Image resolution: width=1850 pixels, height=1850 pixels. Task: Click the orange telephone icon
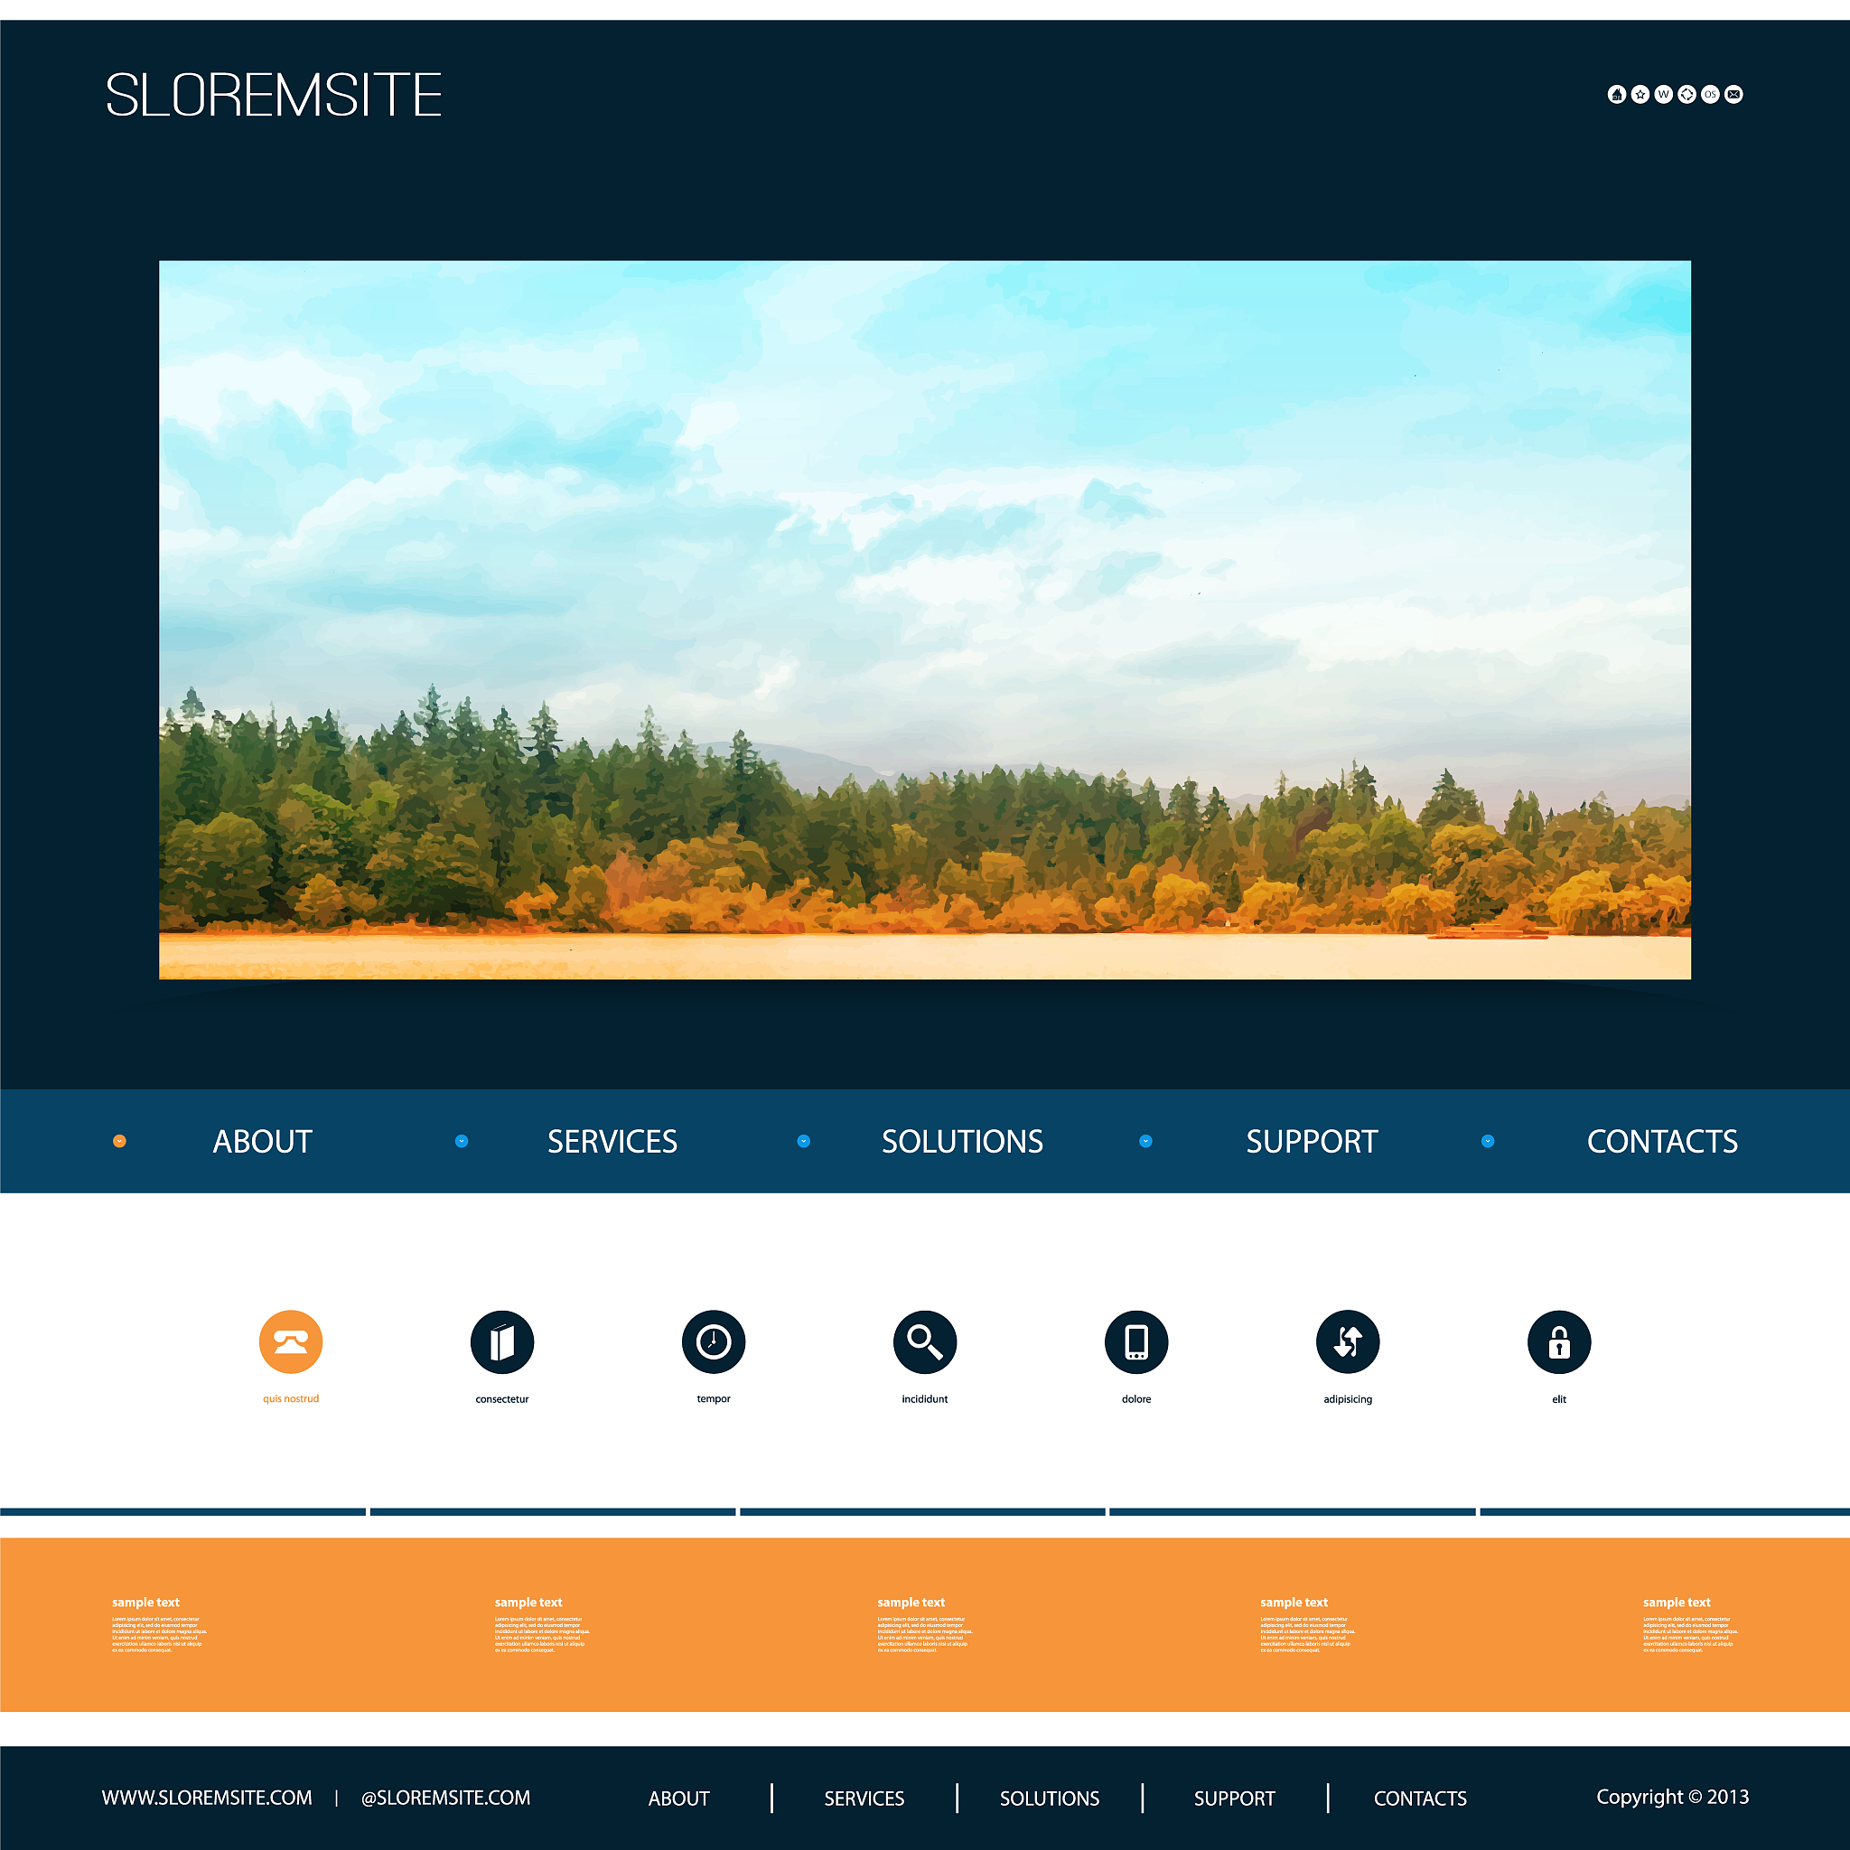click(291, 1341)
